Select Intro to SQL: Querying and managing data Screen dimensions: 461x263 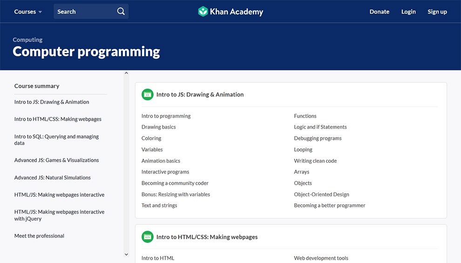point(56,139)
